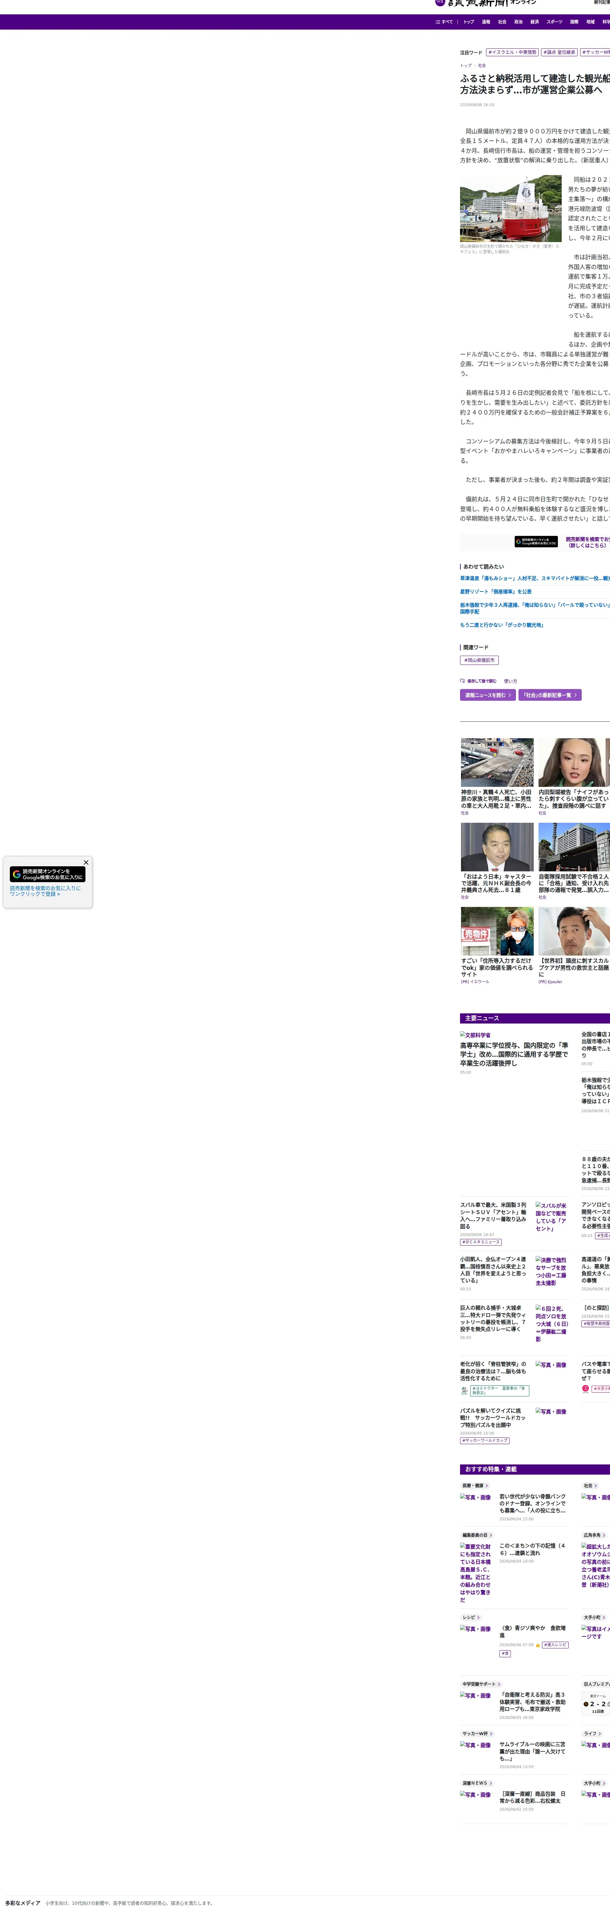Open the 小田凱人、全仏オープン４連覇 article

(493, 1270)
